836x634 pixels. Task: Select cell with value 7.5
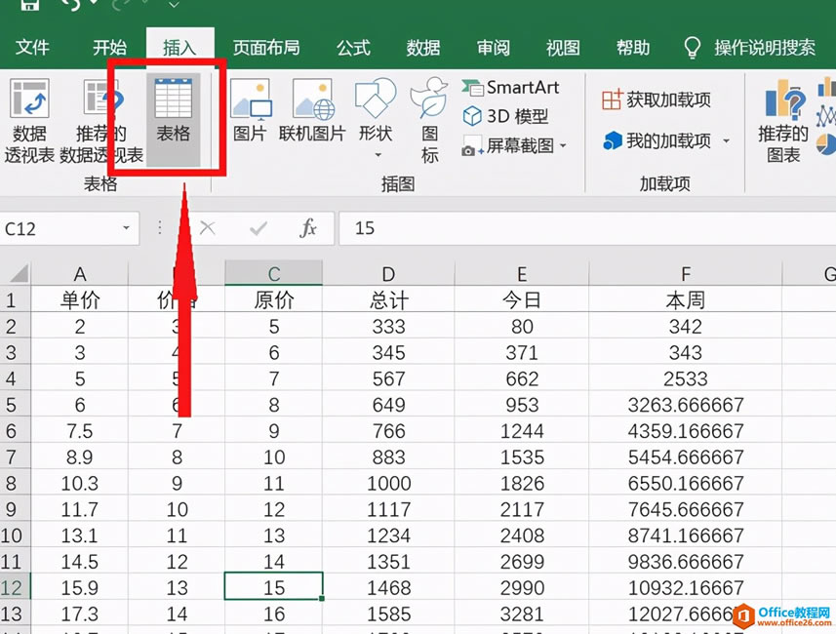click(x=80, y=431)
